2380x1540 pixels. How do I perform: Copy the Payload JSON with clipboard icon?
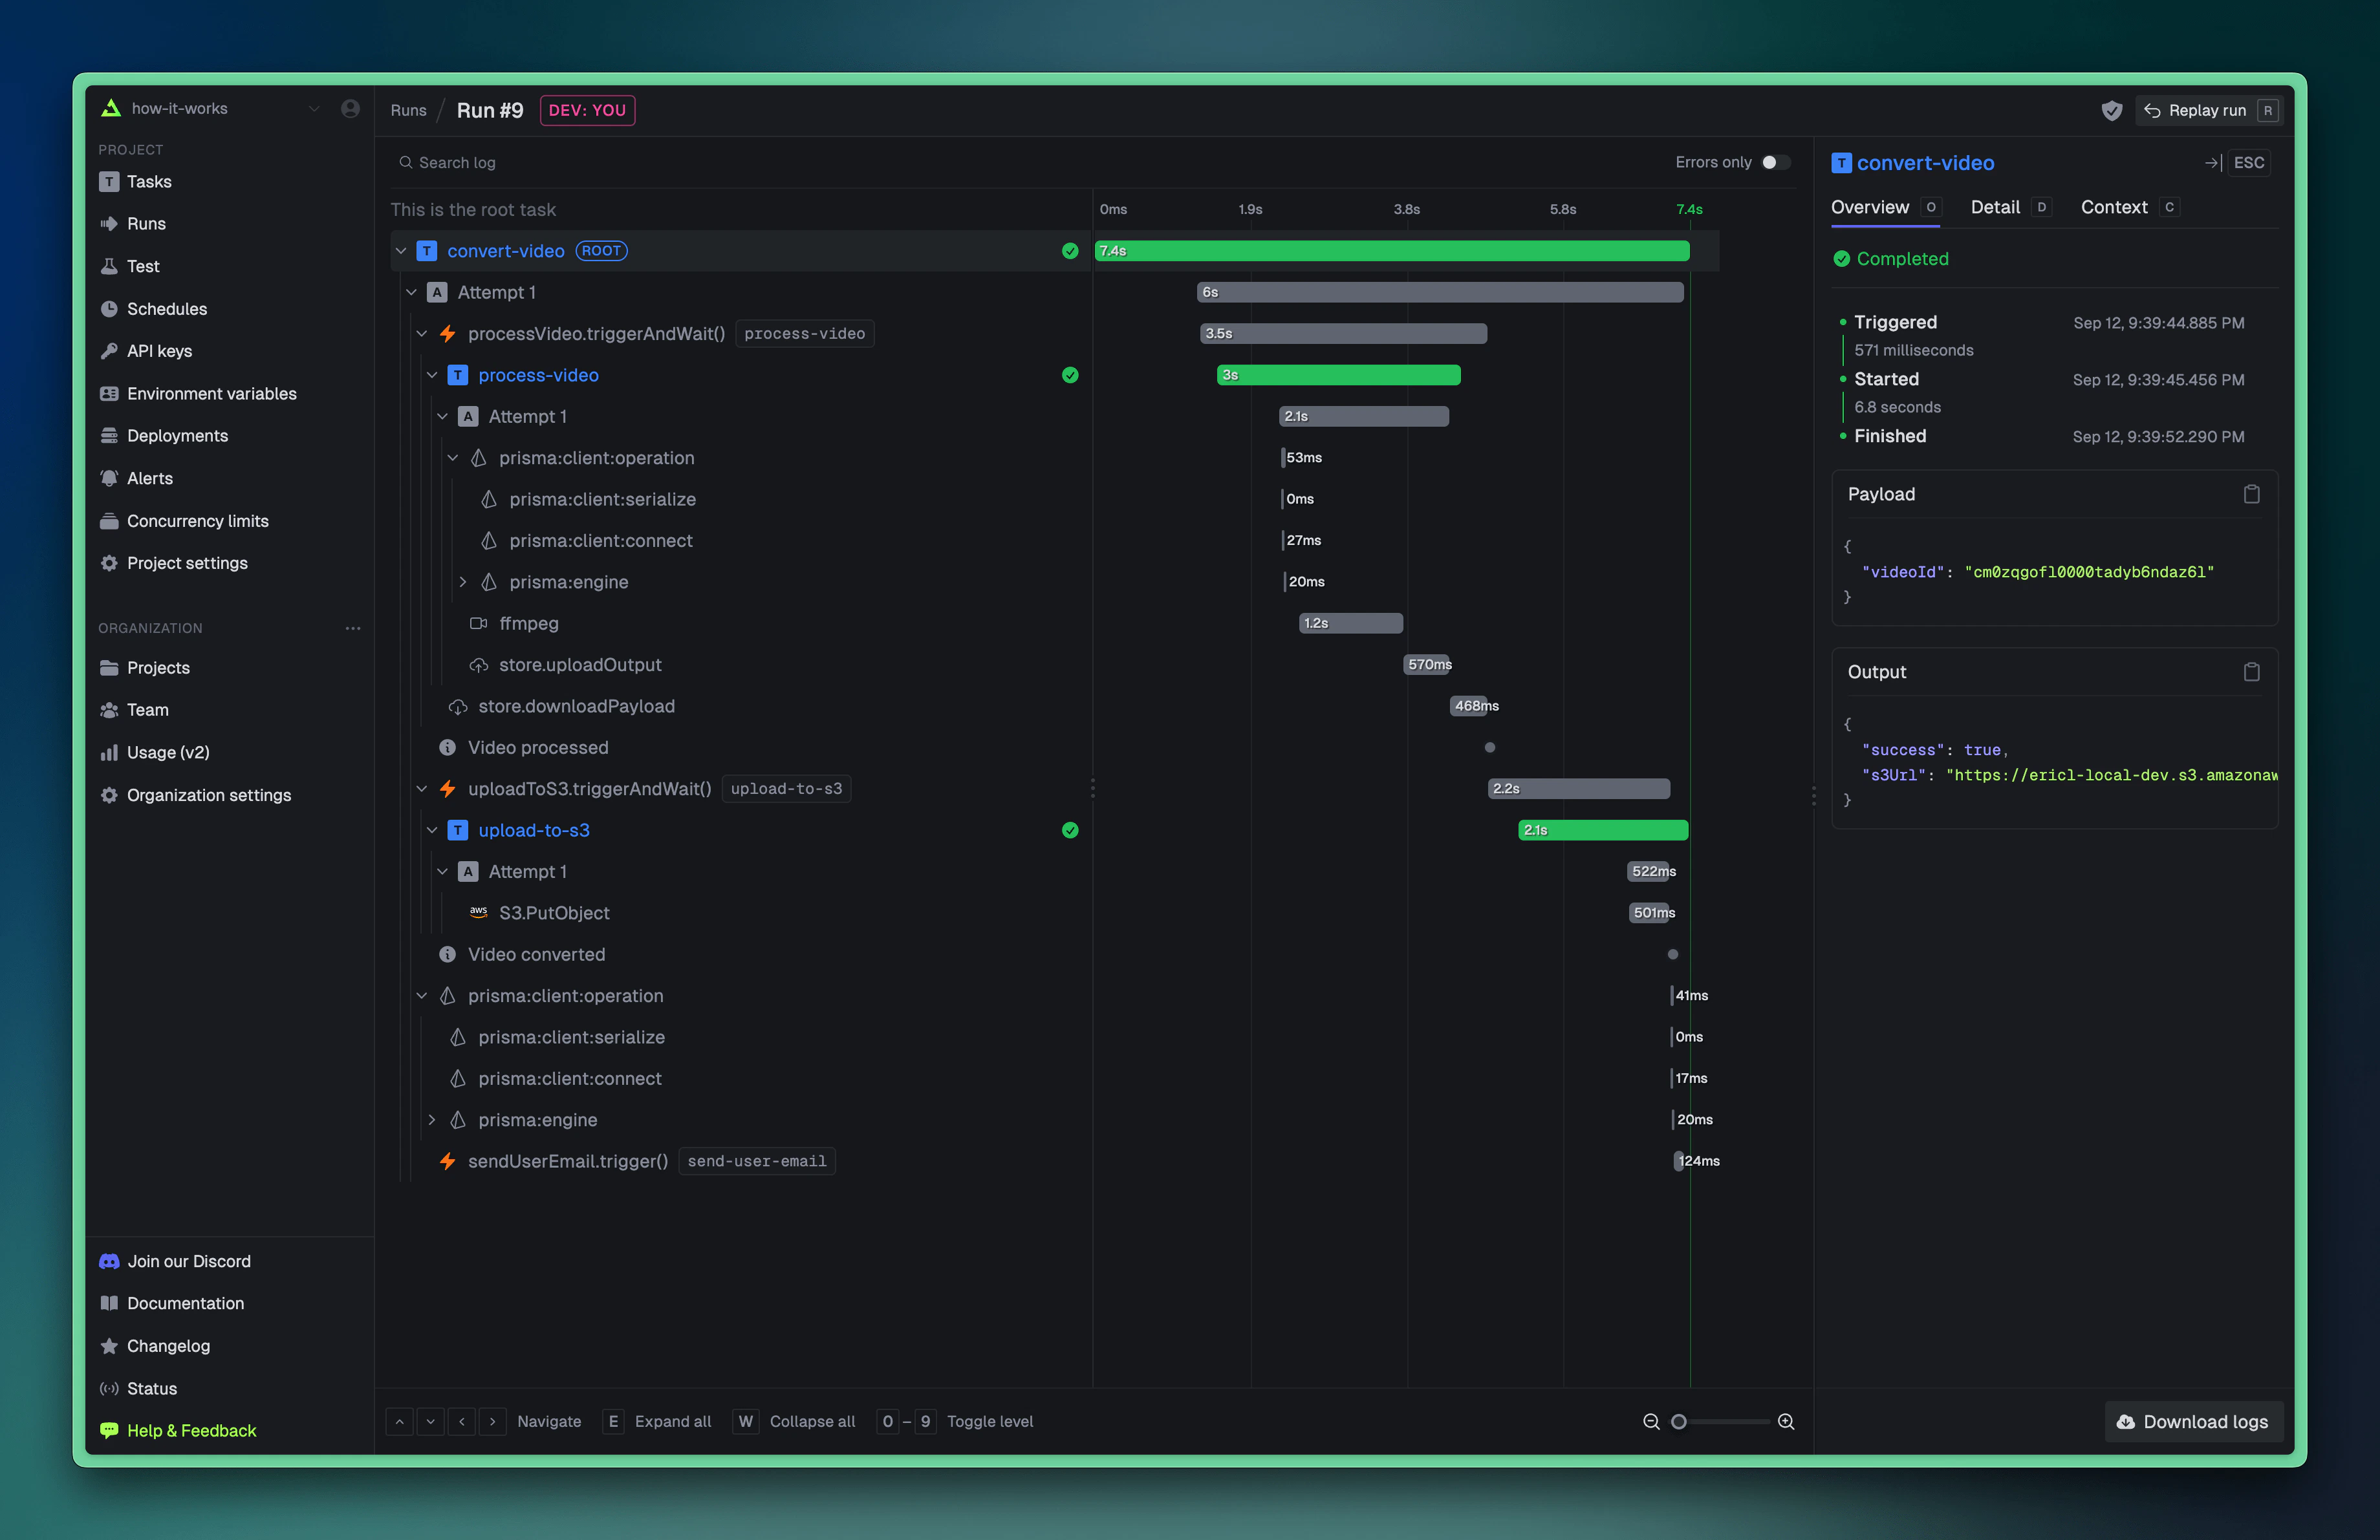pyautogui.click(x=2252, y=494)
